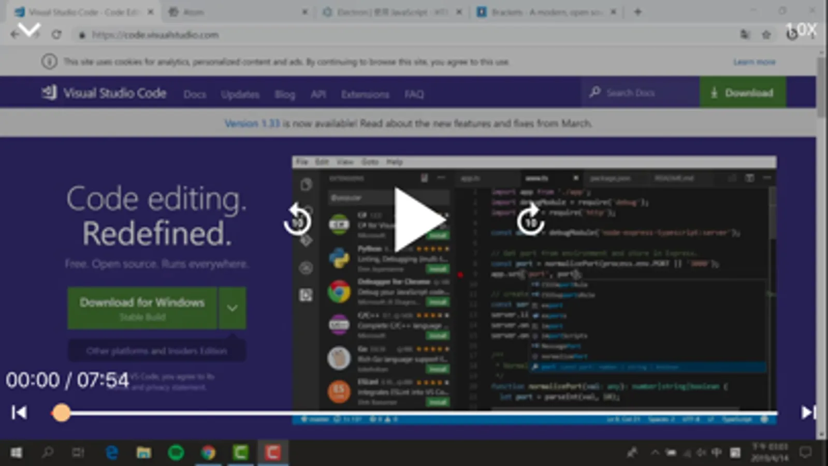Open Other platforms and Insiders Edition
This screenshot has height=466, width=828.
tap(156, 351)
